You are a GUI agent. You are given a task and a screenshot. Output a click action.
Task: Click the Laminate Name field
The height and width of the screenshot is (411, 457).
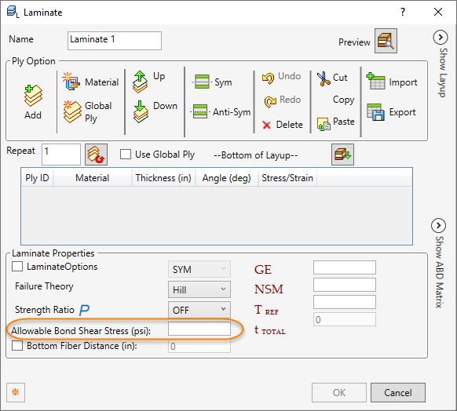(x=115, y=41)
